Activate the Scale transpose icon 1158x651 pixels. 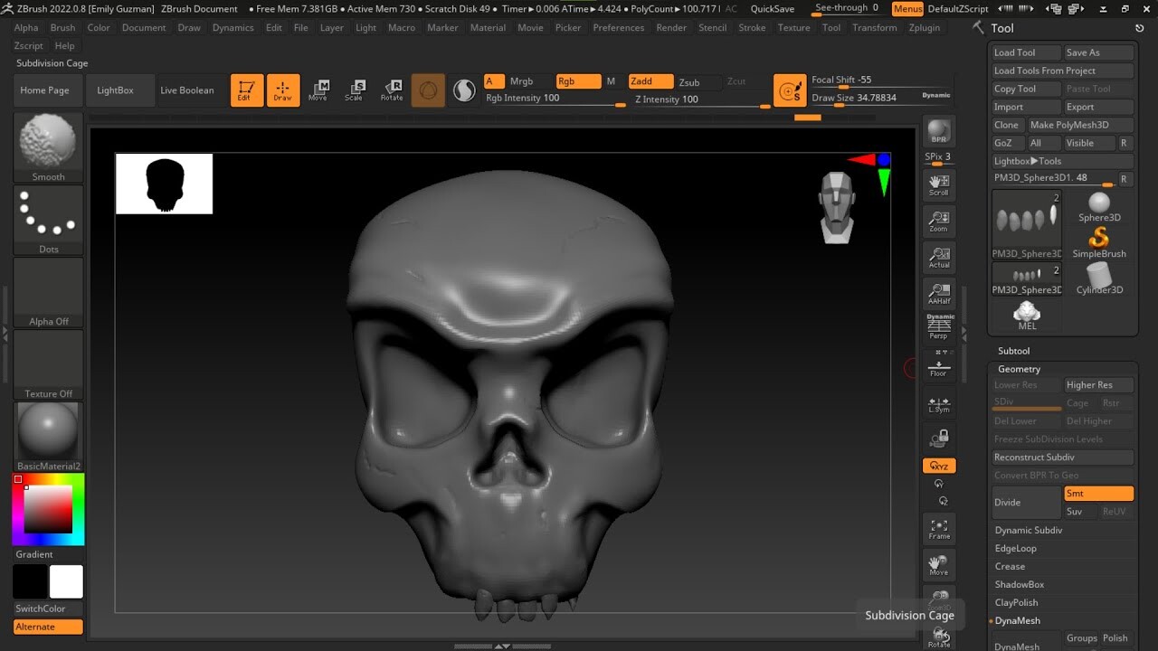coord(356,90)
